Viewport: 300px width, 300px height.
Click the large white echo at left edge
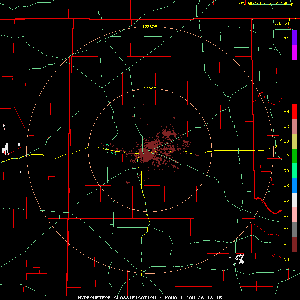(x=5, y=149)
